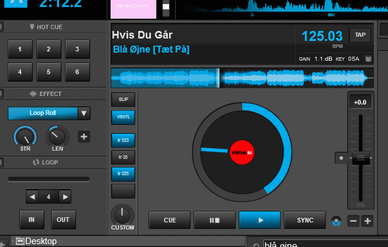Click the artist text Blå Øjne [Tæt På]
The height and width of the screenshot is (247, 388).
click(x=151, y=50)
